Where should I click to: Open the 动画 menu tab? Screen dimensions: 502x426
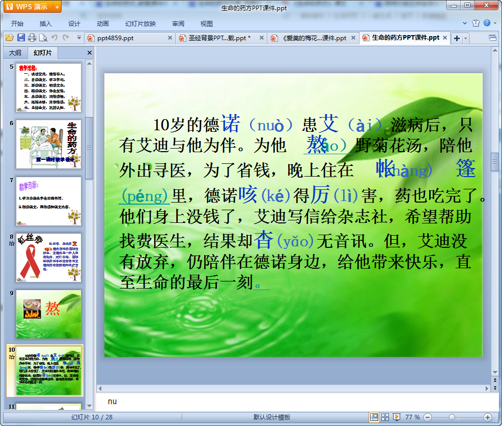[x=103, y=24]
